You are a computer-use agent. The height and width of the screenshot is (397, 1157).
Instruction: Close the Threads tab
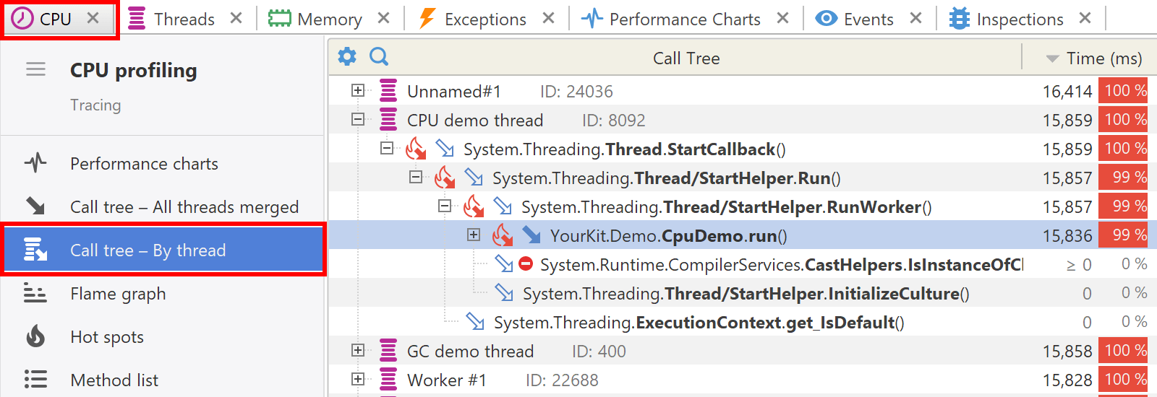236,18
